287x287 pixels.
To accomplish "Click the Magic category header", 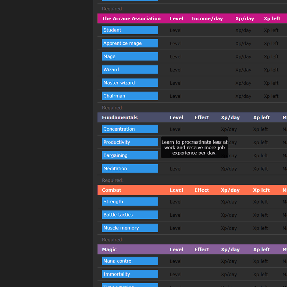I will point(109,250).
